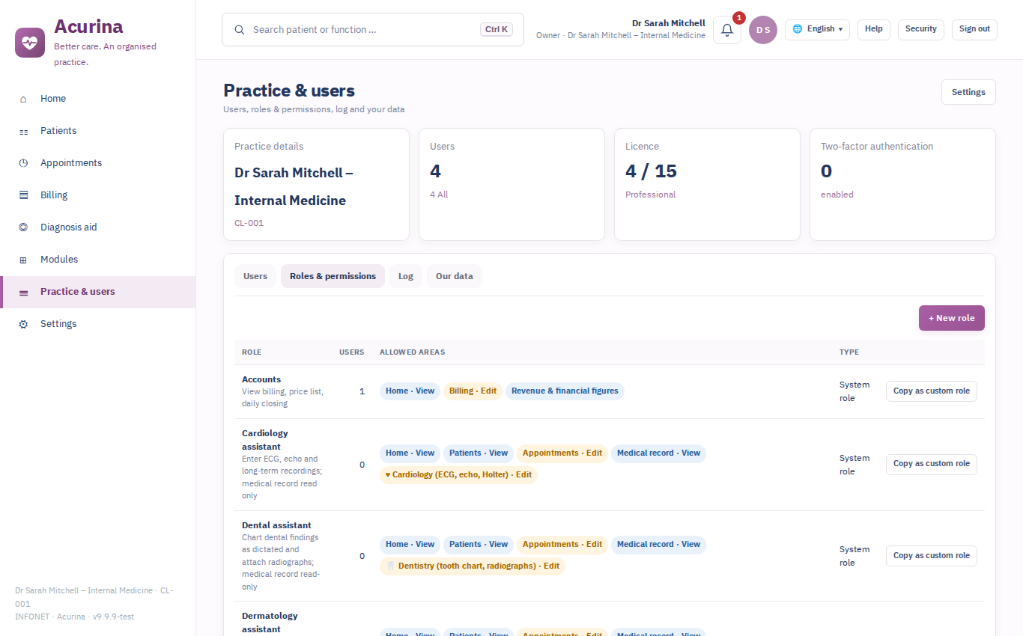Click Medical record · View tag in Dental assistant row

pyautogui.click(x=658, y=545)
